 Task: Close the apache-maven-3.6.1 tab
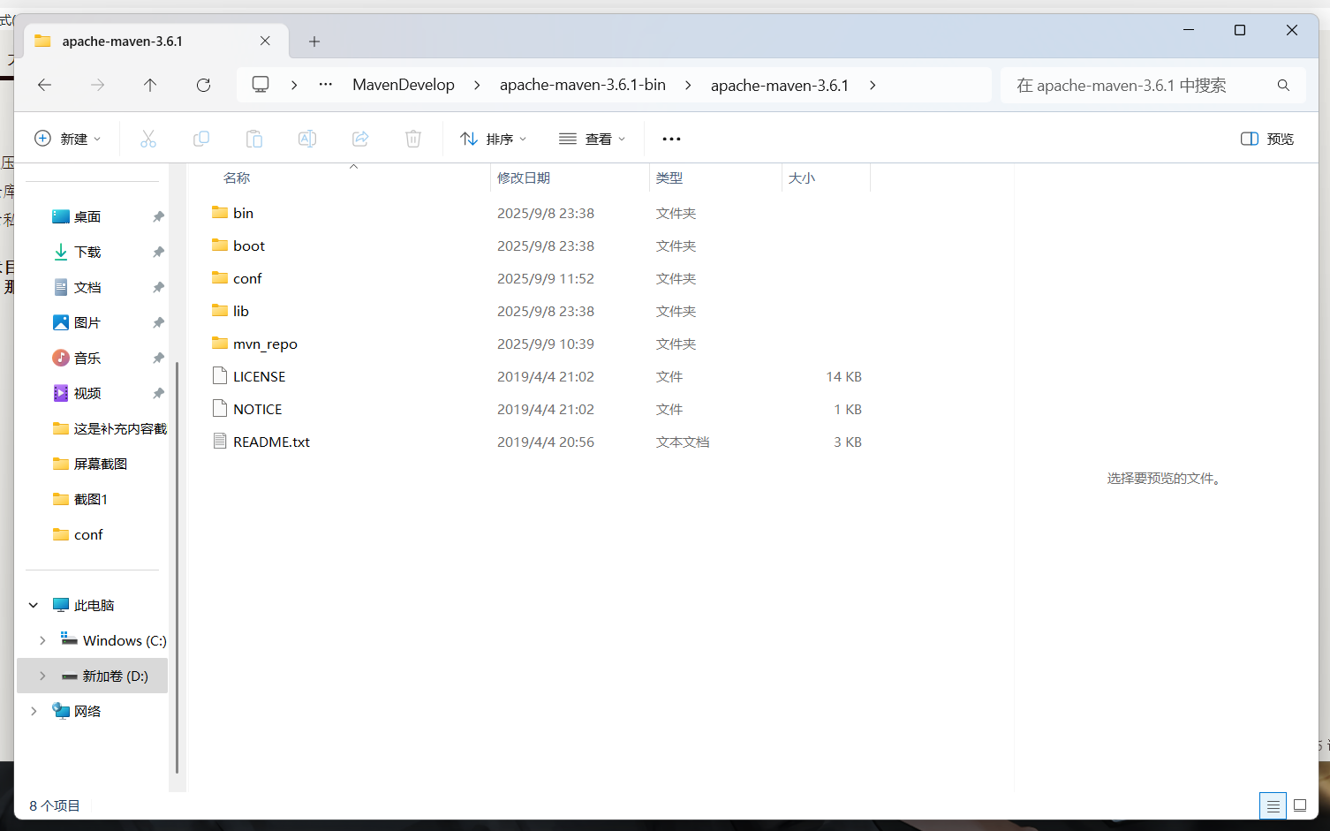265,42
